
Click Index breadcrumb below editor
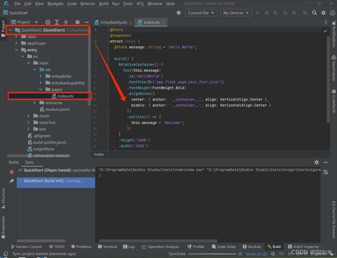click(99, 154)
